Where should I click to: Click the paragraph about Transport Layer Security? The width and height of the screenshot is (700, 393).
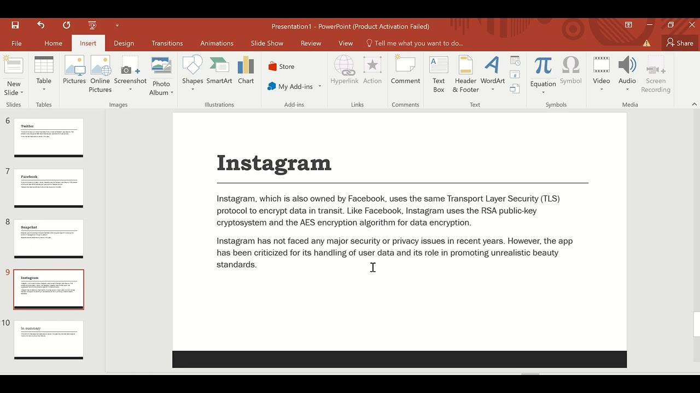click(x=388, y=211)
